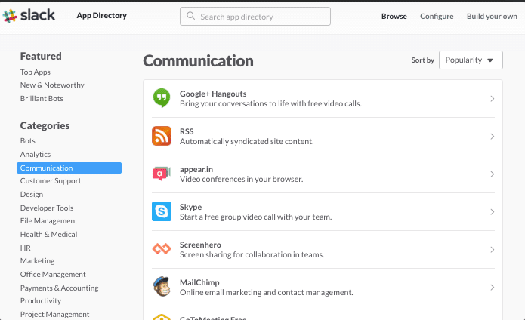Screen dimensions: 525x320
Task: Focus the Search app directory field
Action: 255,17
